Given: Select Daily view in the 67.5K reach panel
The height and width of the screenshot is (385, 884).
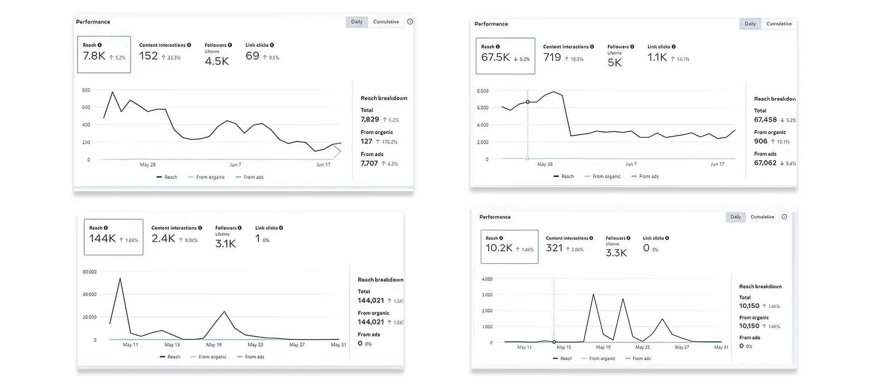Looking at the screenshot, I should pyautogui.click(x=750, y=24).
